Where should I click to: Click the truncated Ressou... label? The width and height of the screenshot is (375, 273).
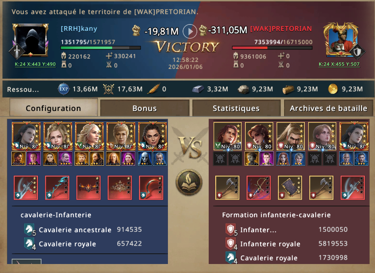[23, 89]
